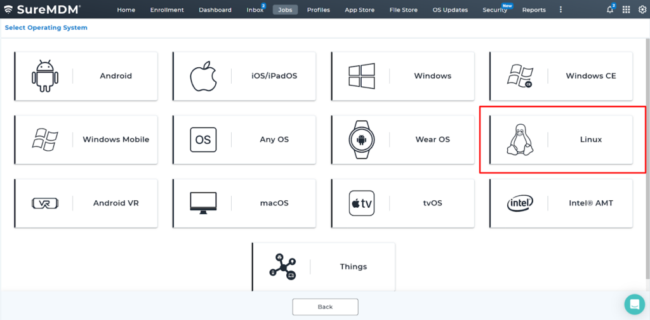The image size is (650, 320).
Task: Click the Back button
Action: (325, 307)
